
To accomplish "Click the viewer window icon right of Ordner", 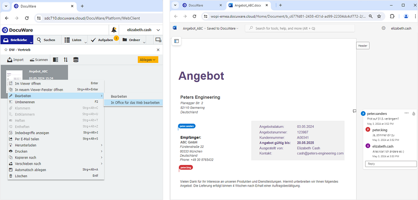I will (158, 40).
